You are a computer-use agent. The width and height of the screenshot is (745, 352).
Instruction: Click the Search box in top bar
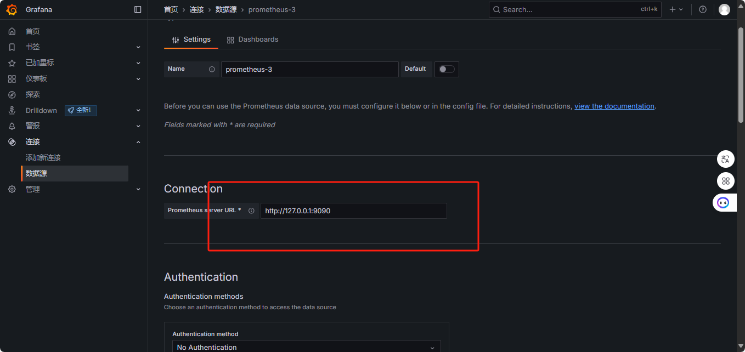point(575,9)
